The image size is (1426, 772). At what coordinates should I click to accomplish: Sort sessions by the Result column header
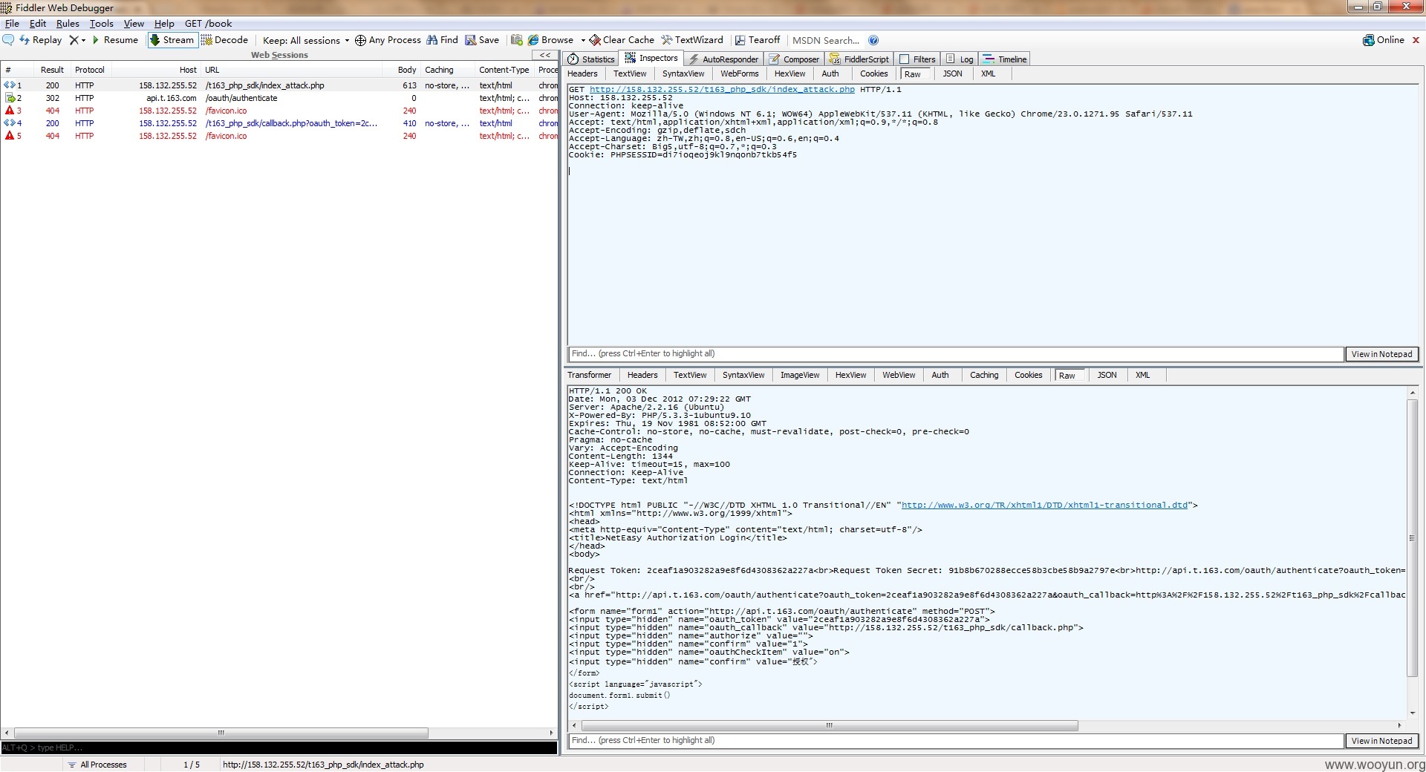tap(52, 70)
